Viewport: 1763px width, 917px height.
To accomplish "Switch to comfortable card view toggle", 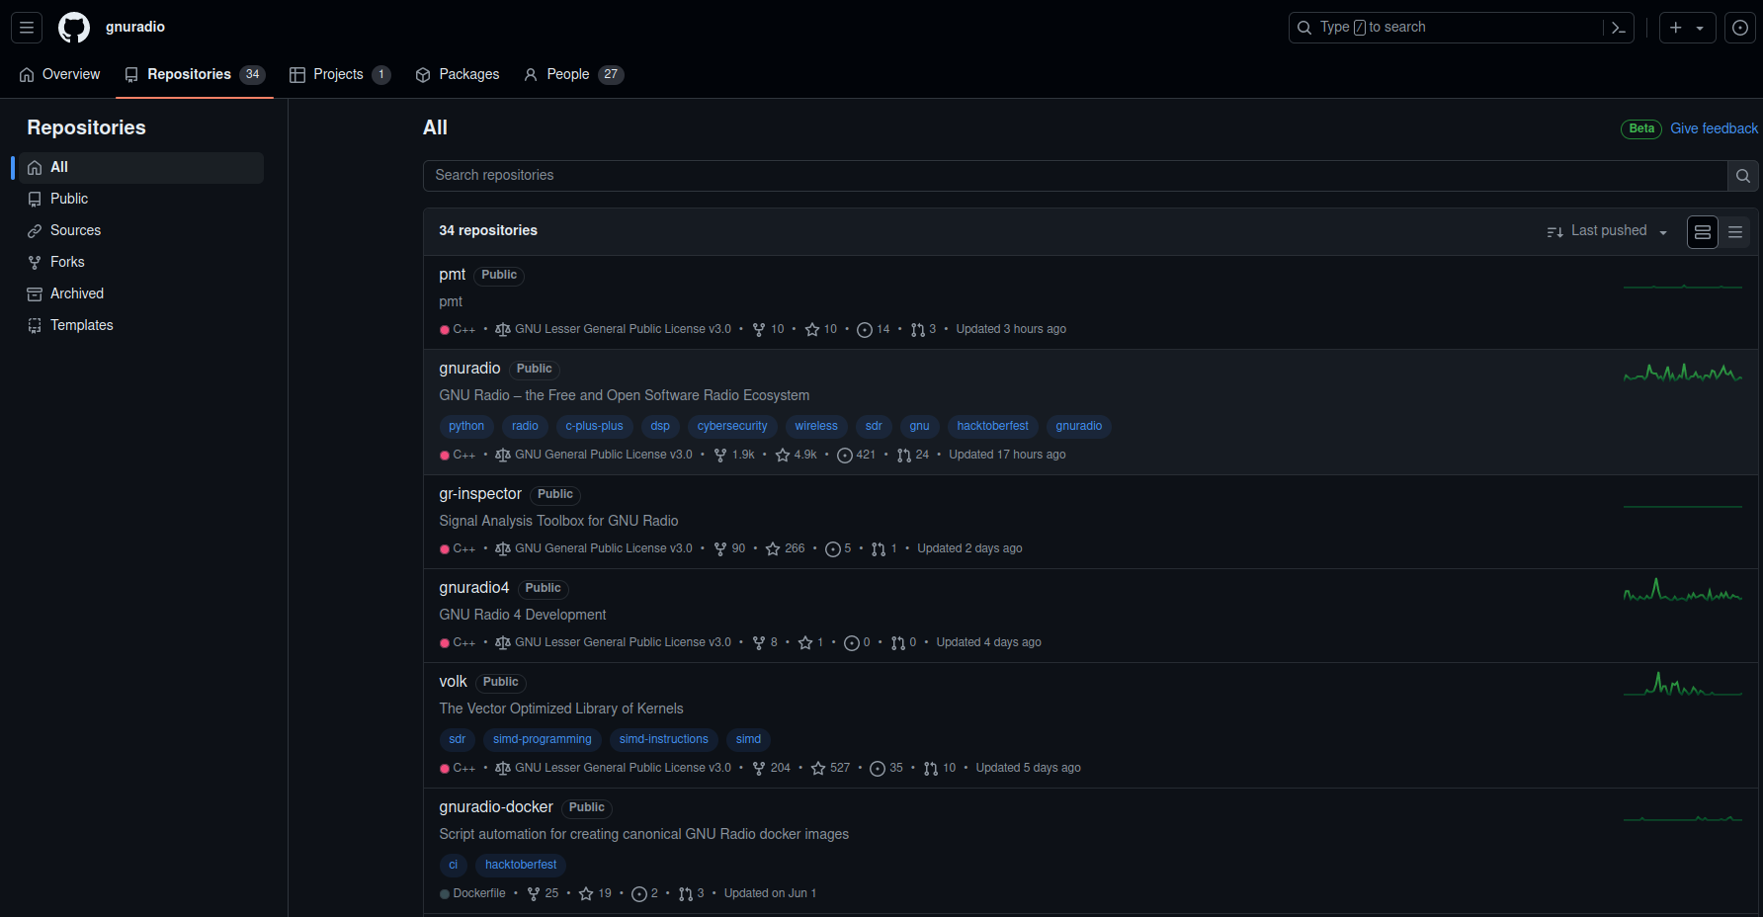I will 1703,232.
